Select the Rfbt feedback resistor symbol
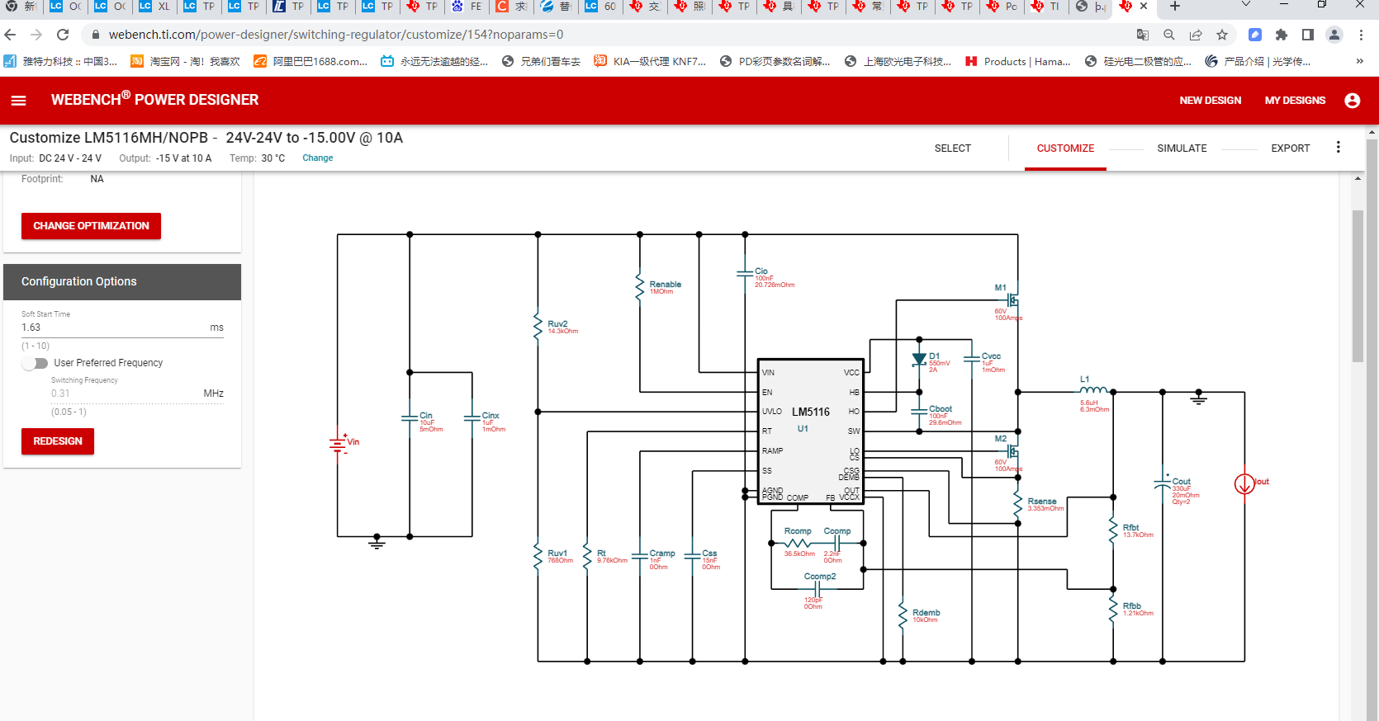The height and width of the screenshot is (721, 1379). (x=1113, y=530)
